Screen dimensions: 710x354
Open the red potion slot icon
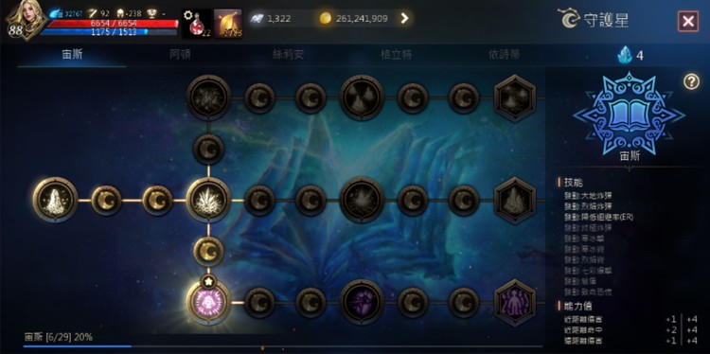coord(197,24)
